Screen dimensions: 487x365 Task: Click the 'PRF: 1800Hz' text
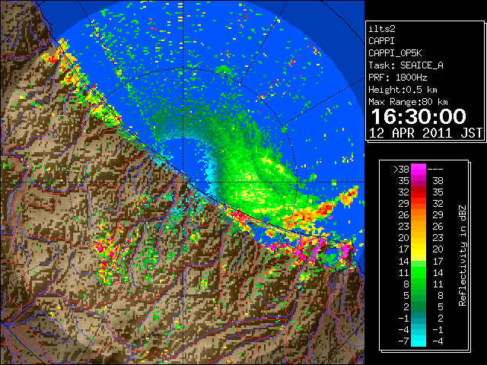click(x=397, y=78)
